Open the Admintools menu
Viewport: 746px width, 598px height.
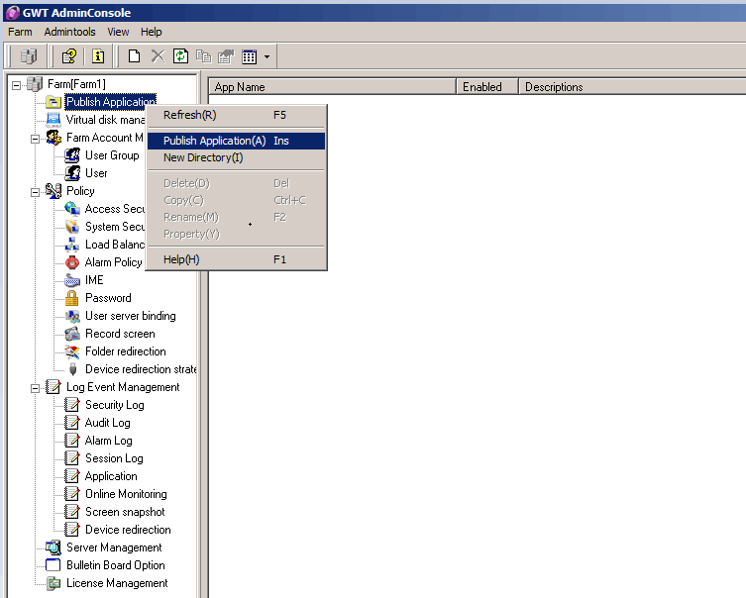[69, 32]
